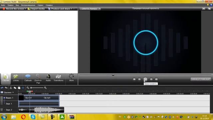
Task: Click the timeline zoom in magnifier
Action: (x=45, y=88)
